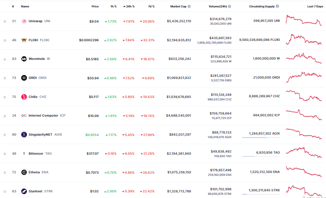326x198 pixels.
Task: Sort table by 1h % column
Action: [113, 6]
